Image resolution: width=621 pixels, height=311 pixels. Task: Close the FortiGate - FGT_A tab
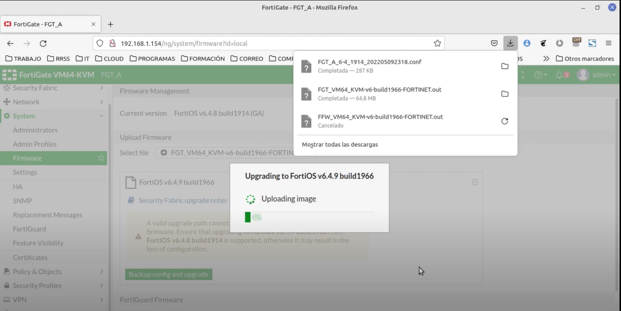click(93, 24)
